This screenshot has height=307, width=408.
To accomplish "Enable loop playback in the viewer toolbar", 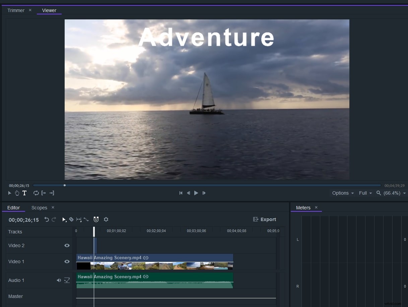I will point(36,193).
